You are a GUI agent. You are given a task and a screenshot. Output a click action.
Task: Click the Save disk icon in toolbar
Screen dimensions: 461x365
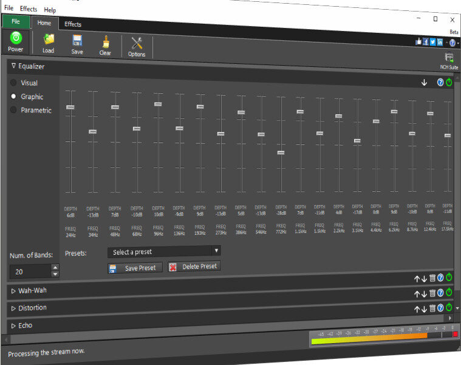tap(77, 41)
